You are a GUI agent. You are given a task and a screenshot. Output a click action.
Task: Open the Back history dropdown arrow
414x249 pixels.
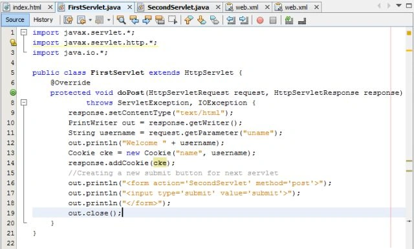pos(90,20)
